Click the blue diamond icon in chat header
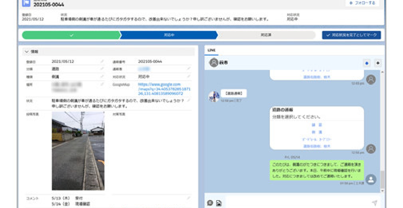Screen dimensions: 403x208 click(366, 63)
